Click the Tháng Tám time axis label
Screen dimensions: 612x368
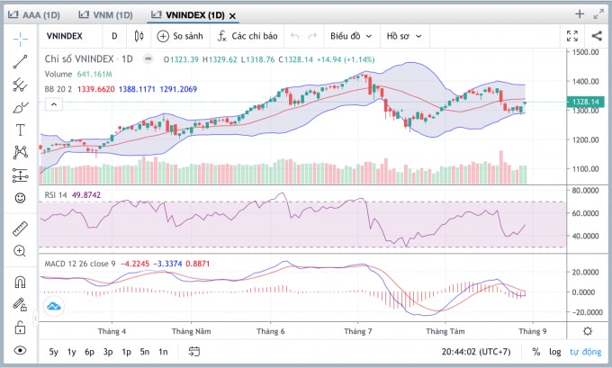click(445, 331)
